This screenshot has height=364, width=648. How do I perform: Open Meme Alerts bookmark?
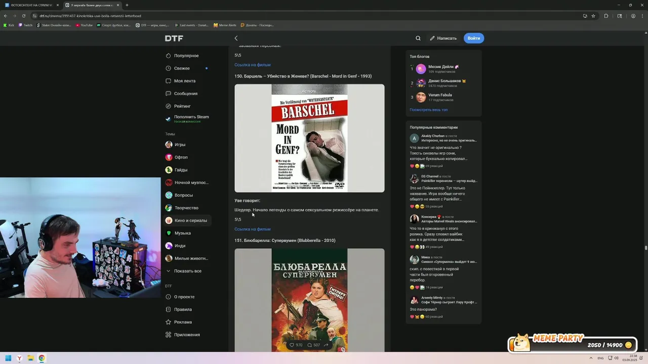(225, 25)
